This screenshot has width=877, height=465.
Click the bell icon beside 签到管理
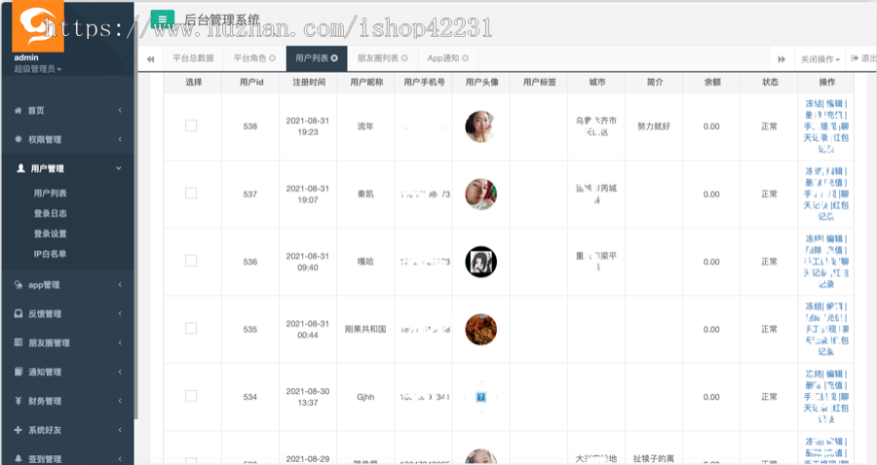pyautogui.click(x=18, y=458)
